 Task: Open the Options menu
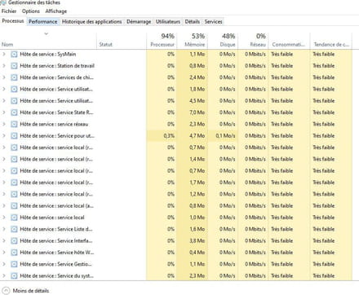click(x=31, y=11)
